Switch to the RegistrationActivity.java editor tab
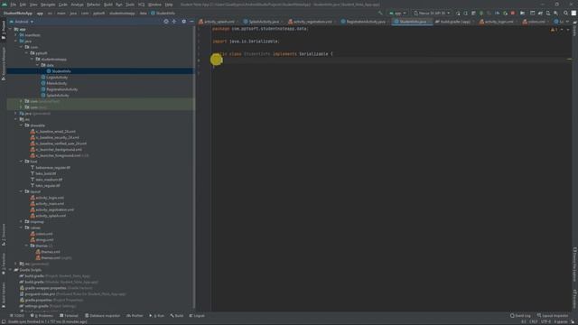Image resolution: width=578 pixels, height=325 pixels. 363,22
